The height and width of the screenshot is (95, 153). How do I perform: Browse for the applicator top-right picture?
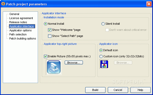(x=74, y=63)
